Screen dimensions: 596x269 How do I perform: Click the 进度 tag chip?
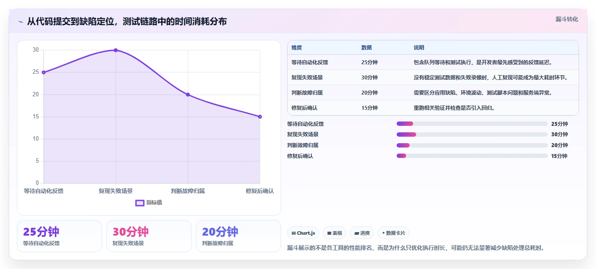pyautogui.click(x=362, y=233)
